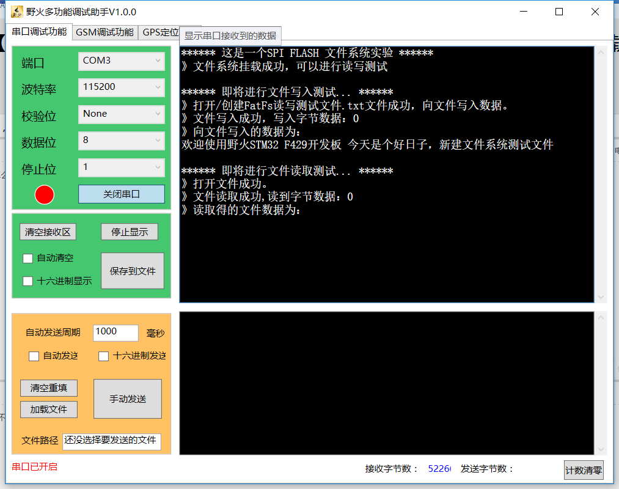This screenshot has width=619, height=489.
Task: Enable hexadecimal display with 十六进制显示
Action: tap(27, 281)
